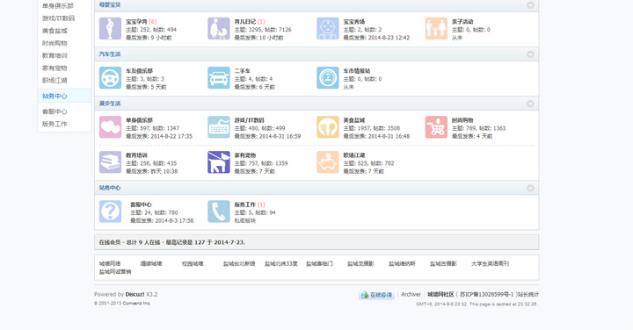Screen dimensions: 633x330
Task: Open the 大学生英语周刊 friend link
Action: 490,263
